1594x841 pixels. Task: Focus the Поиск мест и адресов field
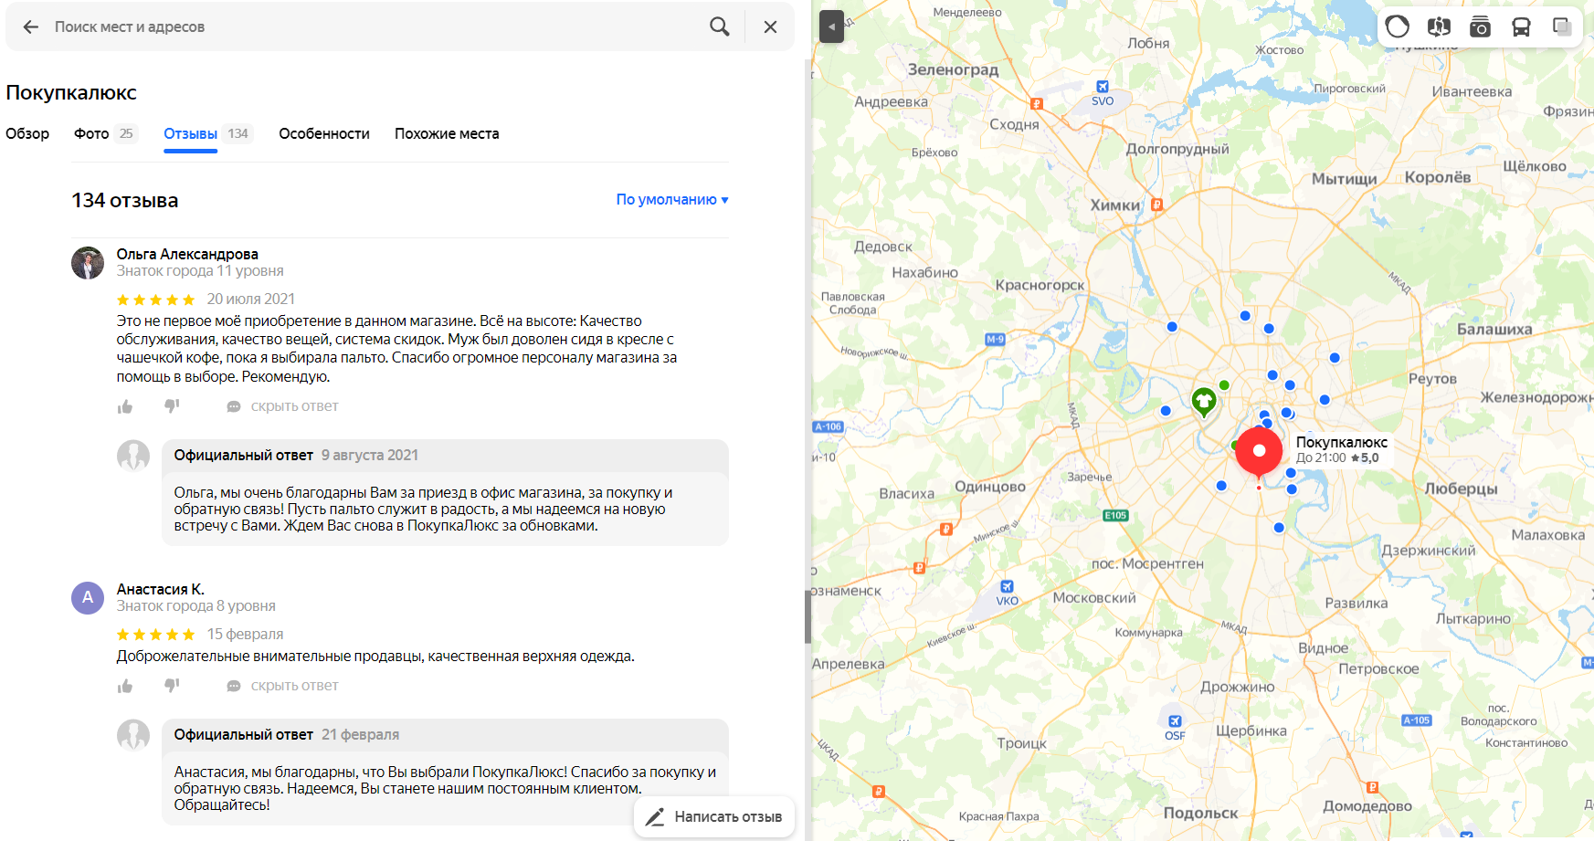[x=375, y=27]
